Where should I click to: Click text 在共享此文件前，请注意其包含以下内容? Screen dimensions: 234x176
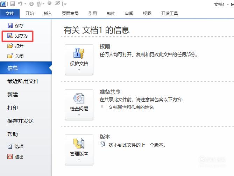pyautogui.click(x=141, y=100)
